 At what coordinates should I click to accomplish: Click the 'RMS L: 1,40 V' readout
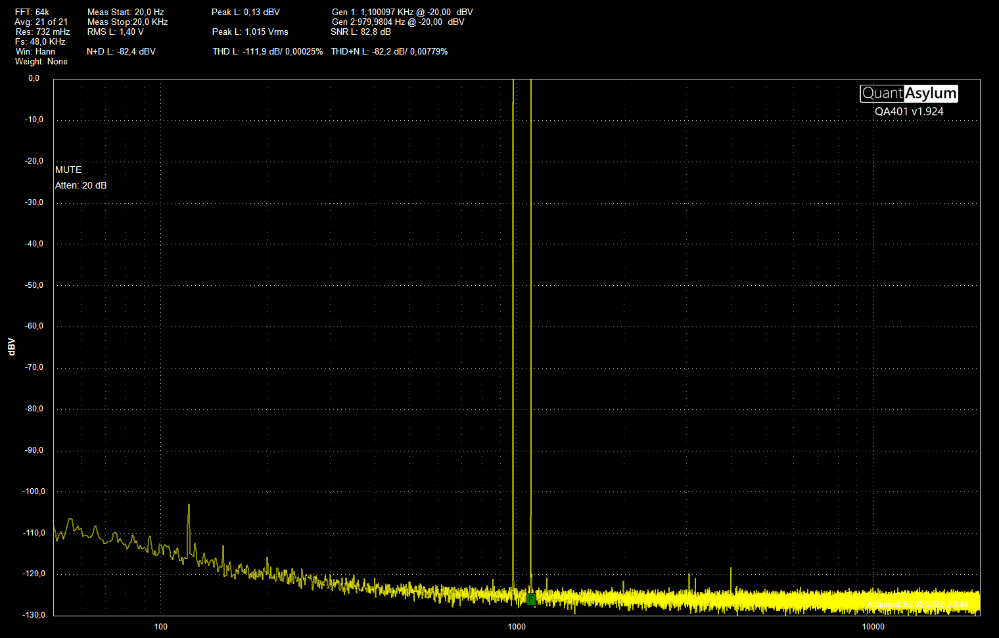tap(116, 32)
